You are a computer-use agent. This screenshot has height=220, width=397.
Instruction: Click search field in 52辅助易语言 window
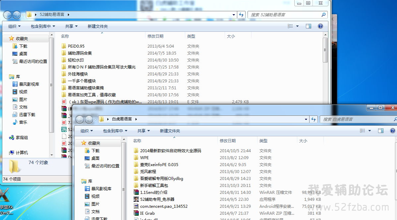(284, 15)
